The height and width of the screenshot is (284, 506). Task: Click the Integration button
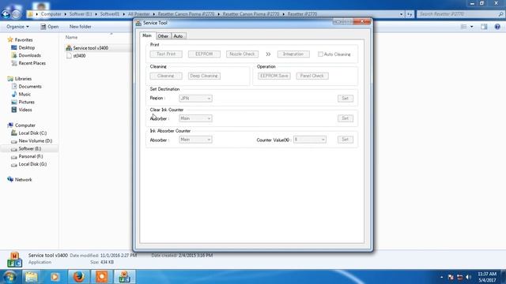(293, 54)
